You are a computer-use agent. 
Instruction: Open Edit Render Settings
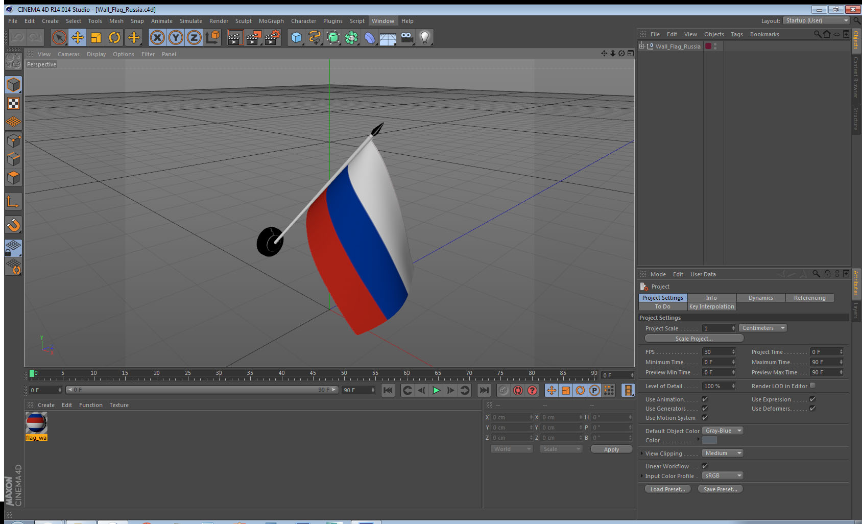272,37
